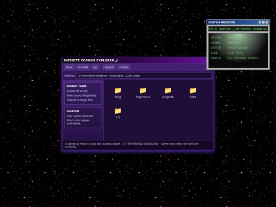This screenshot has width=276, height=207.
Task: Maximize the System Monitor window
Action: [263, 22]
